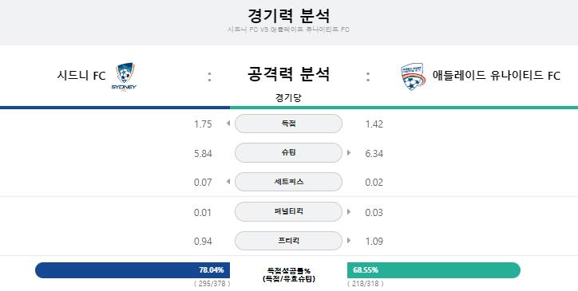Select the 슈팅 stat pill

(x=289, y=153)
